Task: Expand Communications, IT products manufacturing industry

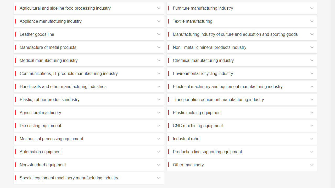Action: (x=89, y=73)
